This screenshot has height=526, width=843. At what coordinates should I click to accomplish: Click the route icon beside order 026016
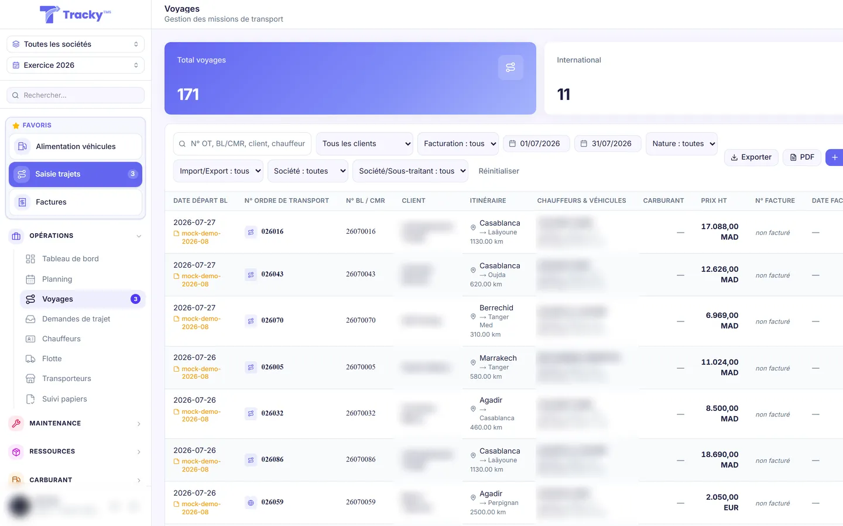tap(251, 232)
